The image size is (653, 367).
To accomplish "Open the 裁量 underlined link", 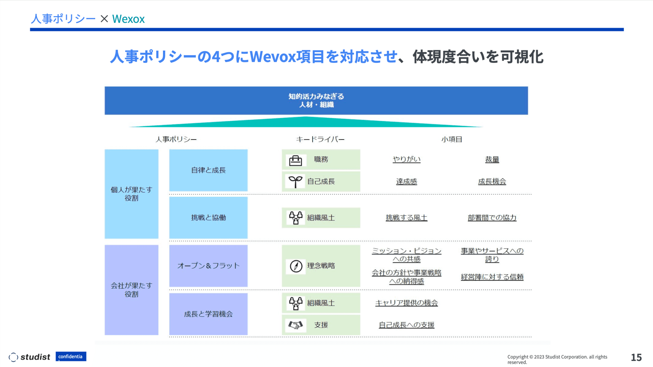I will [x=492, y=160].
